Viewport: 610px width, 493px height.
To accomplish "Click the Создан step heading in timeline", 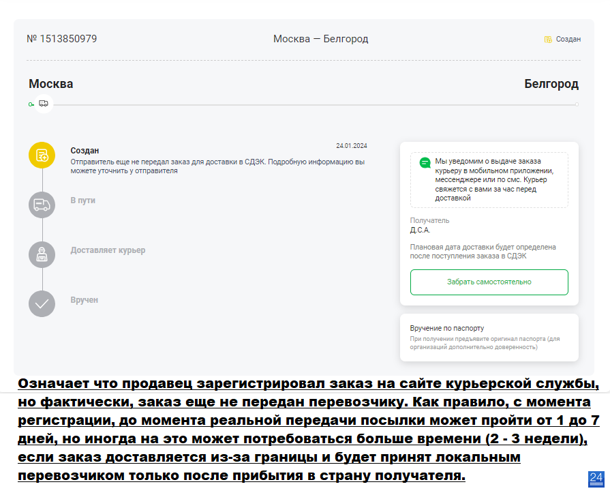I will pyautogui.click(x=85, y=151).
